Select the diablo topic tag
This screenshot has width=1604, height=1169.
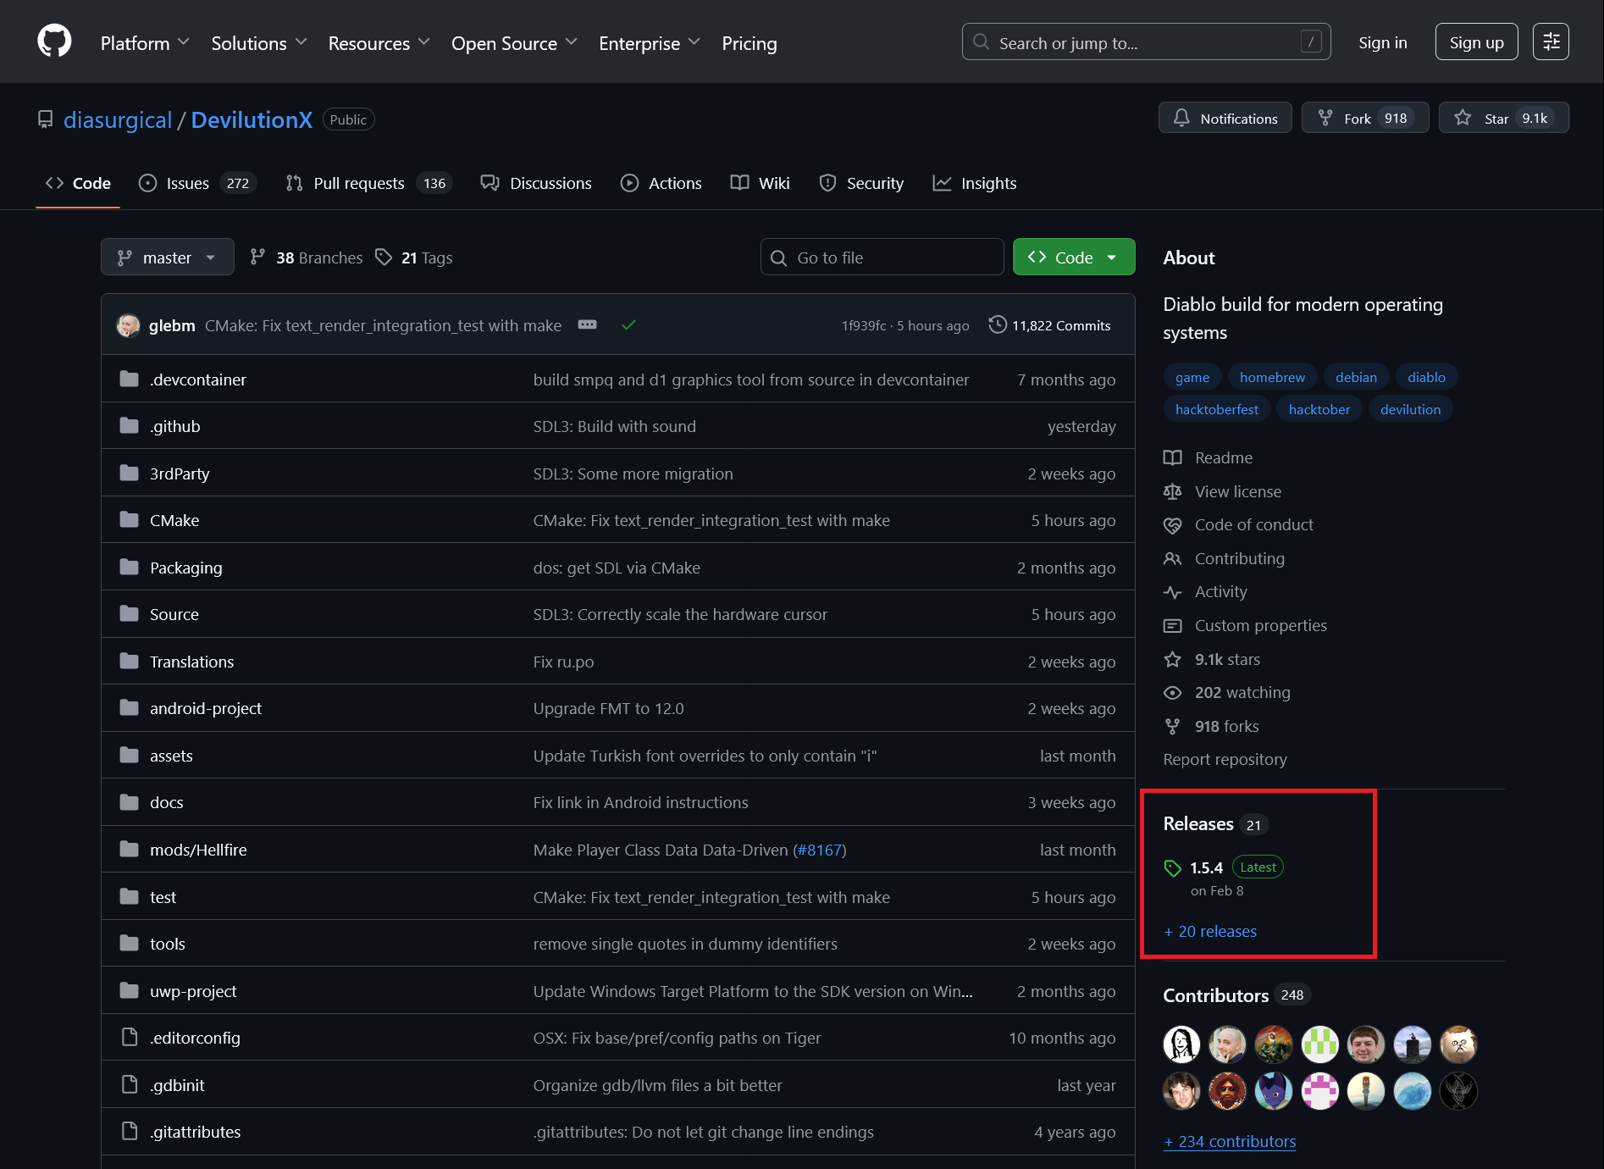1426,377
